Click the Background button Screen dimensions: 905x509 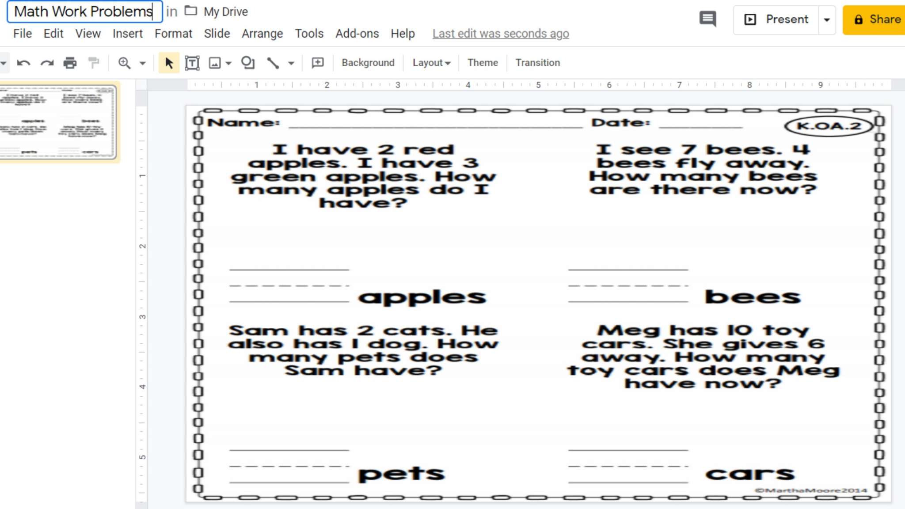(x=367, y=62)
